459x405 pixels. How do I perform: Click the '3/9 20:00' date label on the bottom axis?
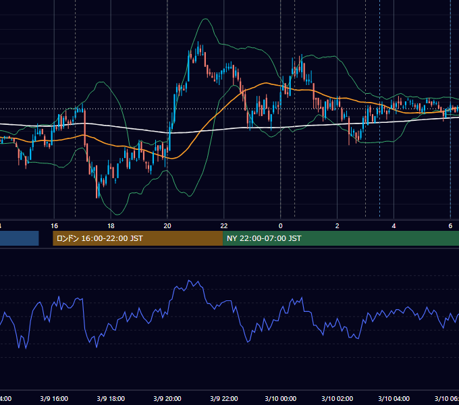point(167,398)
